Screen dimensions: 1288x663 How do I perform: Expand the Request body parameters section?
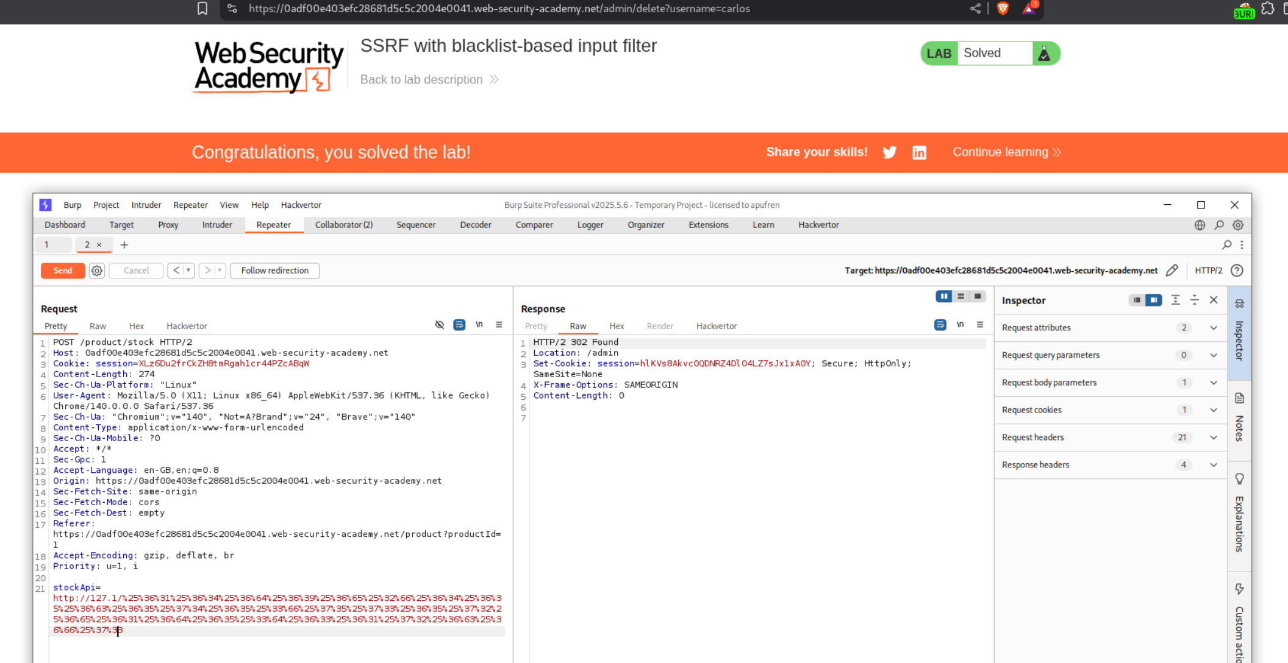[1213, 383]
